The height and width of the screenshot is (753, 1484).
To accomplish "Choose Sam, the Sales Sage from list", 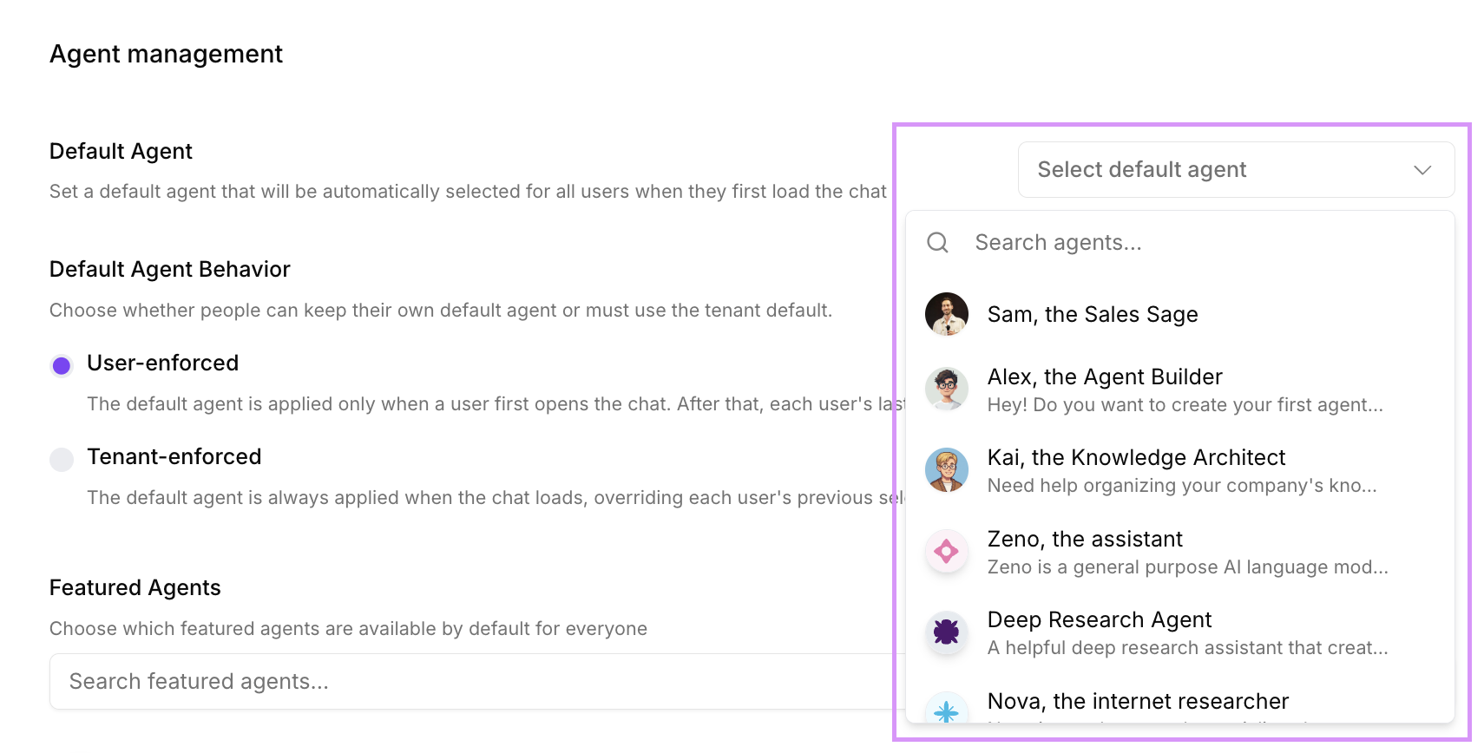I will coord(1180,314).
